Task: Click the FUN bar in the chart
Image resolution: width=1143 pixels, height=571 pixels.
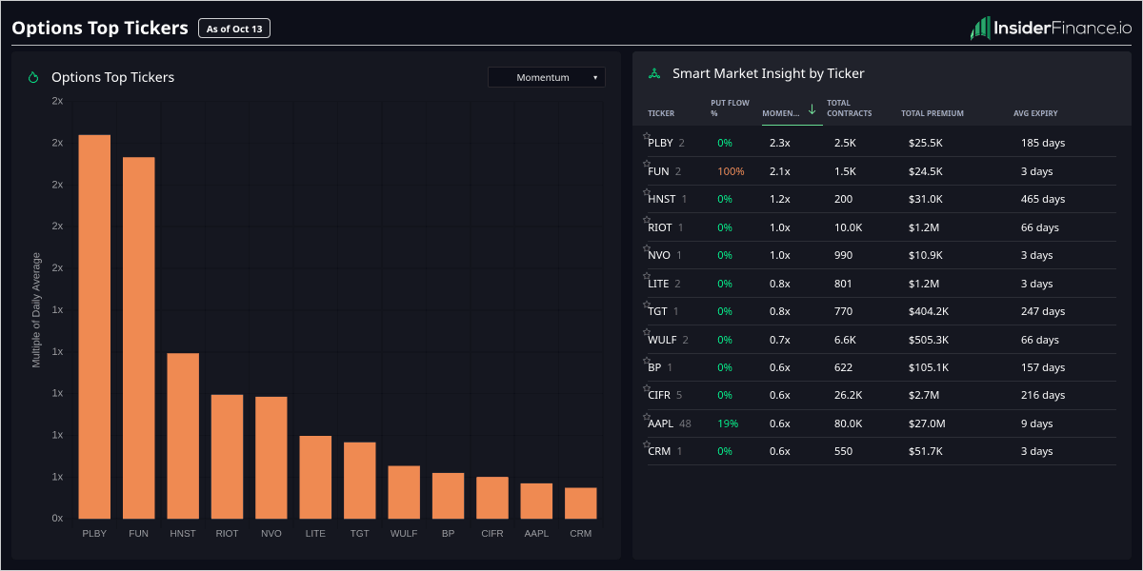Action: 138,338
